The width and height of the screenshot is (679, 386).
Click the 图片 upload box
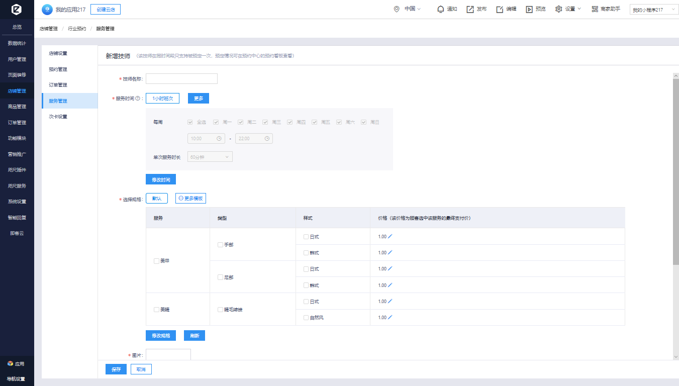click(x=168, y=354)
